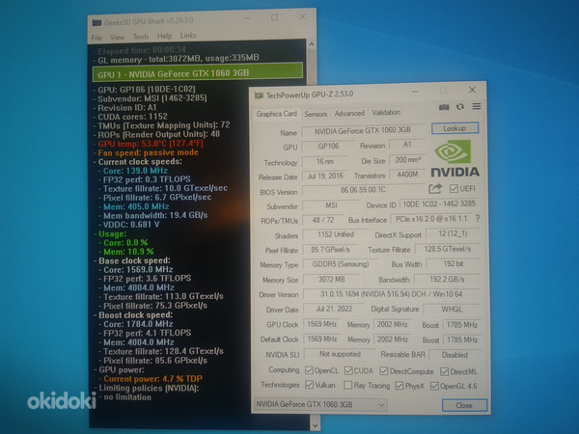Minimize the GPU-Z window

(x=415, y=92)
